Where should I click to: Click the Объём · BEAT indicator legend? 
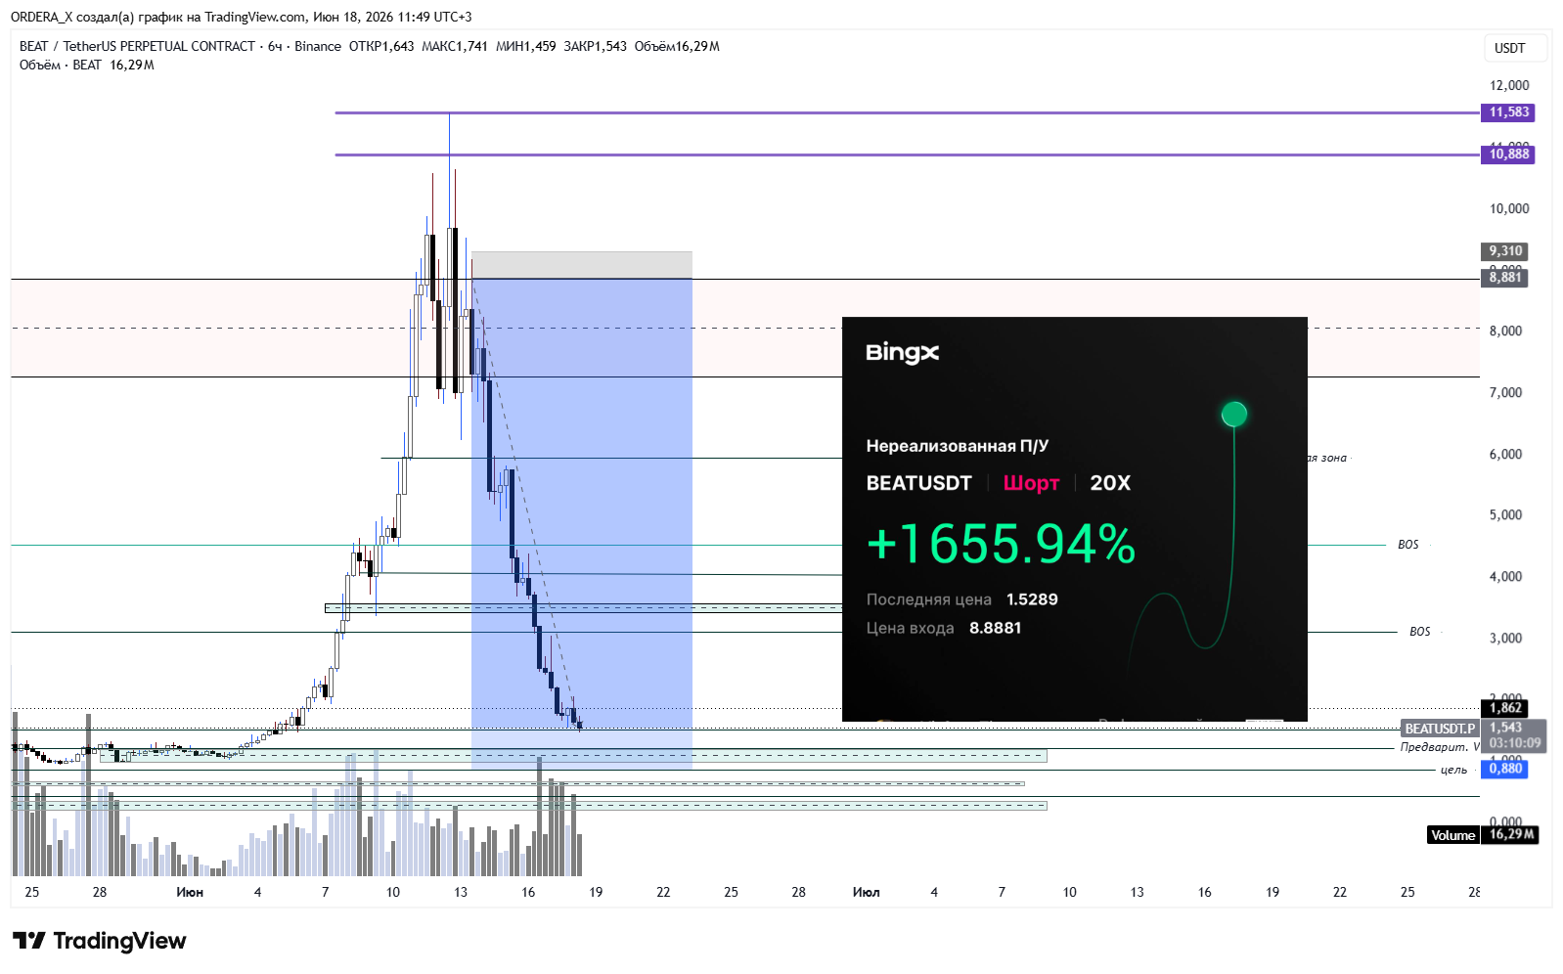(x=61, y=65)
